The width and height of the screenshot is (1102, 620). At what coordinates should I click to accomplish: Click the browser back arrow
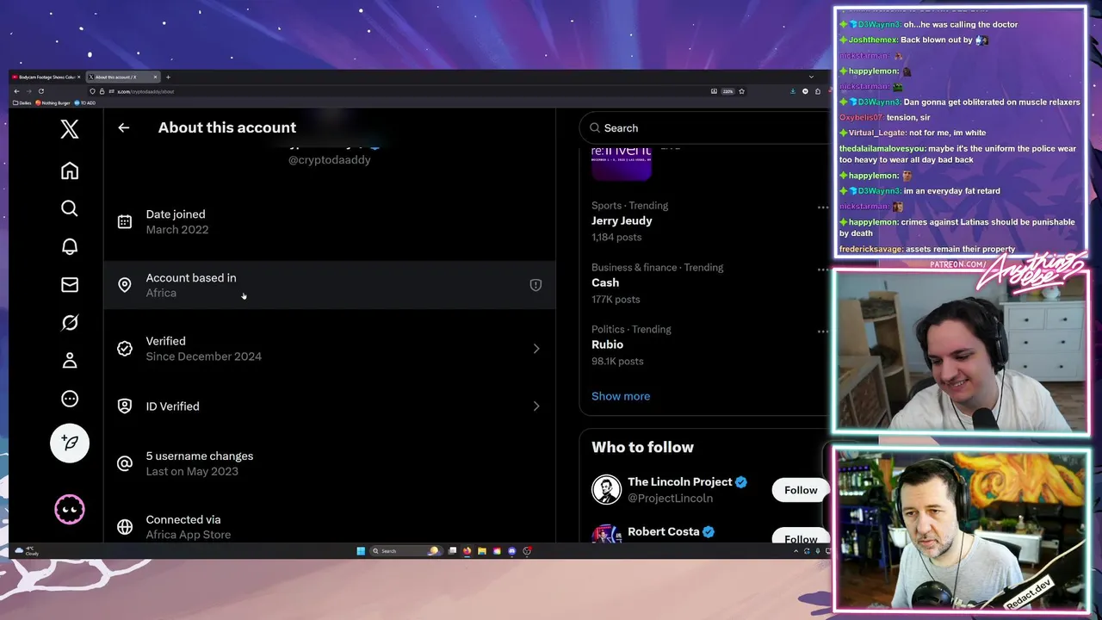pos(16,91)
